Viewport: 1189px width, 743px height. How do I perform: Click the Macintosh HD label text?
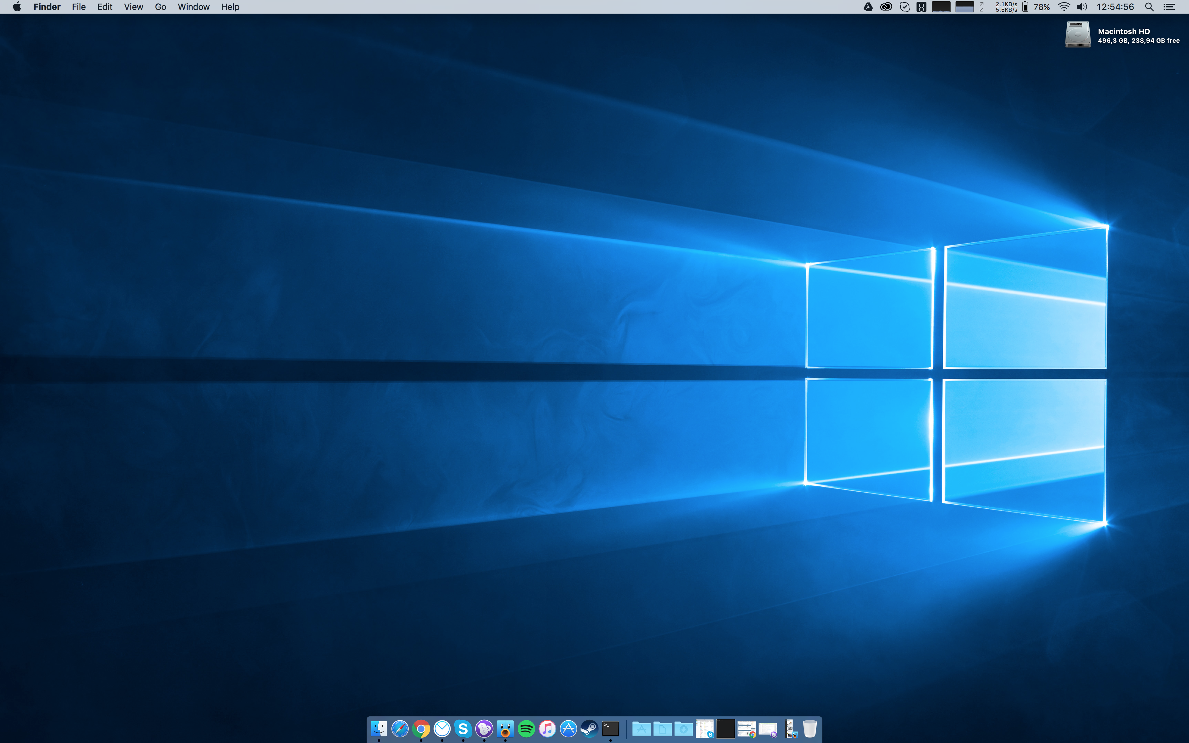pyautogui.click(x=1124, y=32)
